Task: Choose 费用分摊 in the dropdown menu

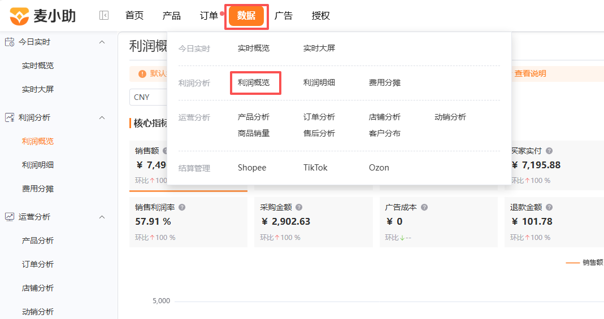Action: coord(384,82)
